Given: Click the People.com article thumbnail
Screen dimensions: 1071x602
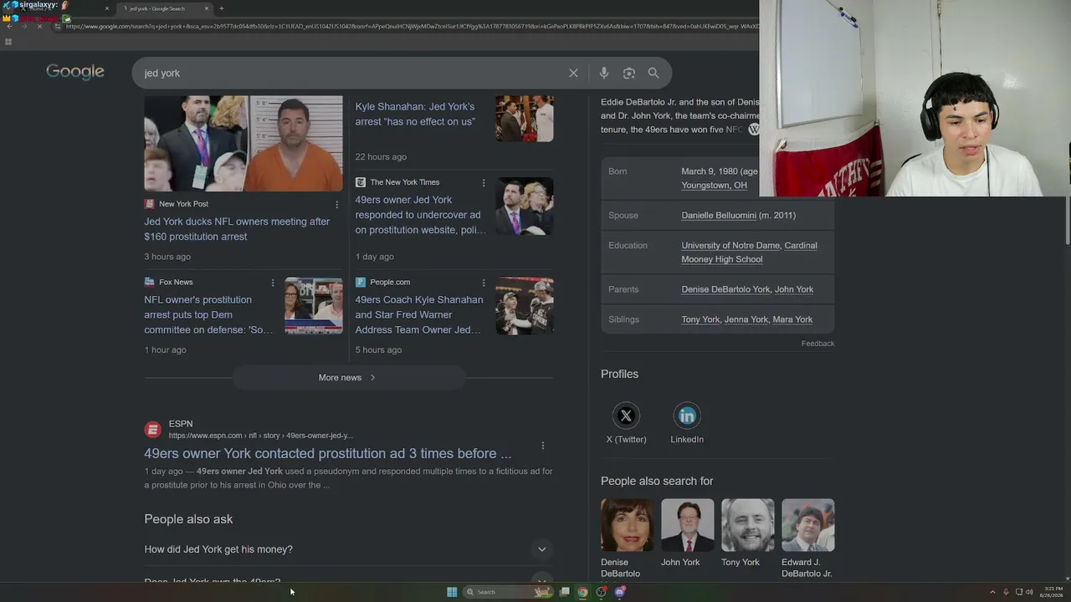Looking at the screenshot, I should (x=525, y=306).
